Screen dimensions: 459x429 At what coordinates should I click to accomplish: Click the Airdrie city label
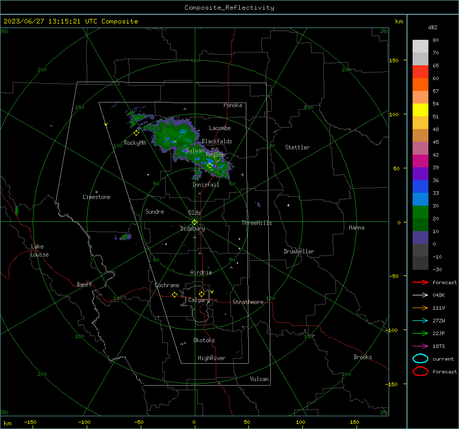pyautogui.click(x=201, y=272)
